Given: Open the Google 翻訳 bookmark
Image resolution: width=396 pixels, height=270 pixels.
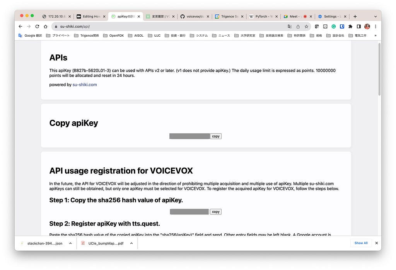Looking at the screenshot, I should pos(30,36).
